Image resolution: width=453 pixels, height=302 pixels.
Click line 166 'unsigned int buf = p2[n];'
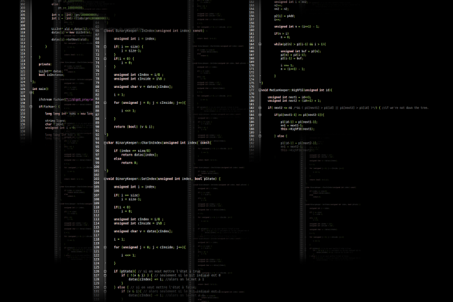point(301,51)
